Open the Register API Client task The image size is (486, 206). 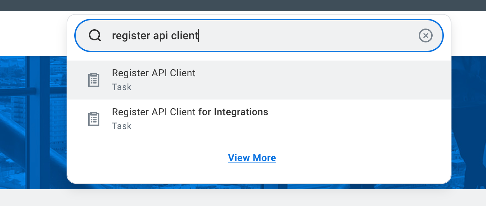153,73
